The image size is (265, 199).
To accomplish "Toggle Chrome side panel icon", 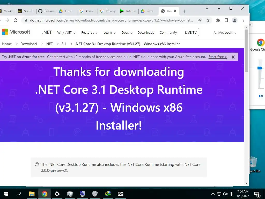I will tap(226, 20).
